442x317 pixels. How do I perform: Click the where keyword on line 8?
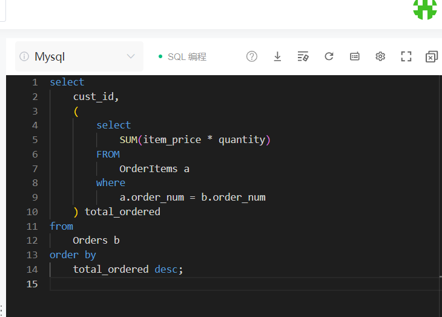pyautogui.click(x=111, y=183)
